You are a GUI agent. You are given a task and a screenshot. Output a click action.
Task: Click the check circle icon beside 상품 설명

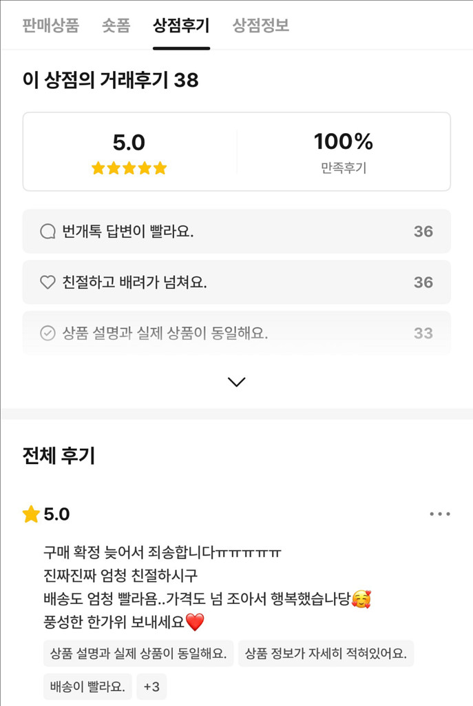coord(48,334)
